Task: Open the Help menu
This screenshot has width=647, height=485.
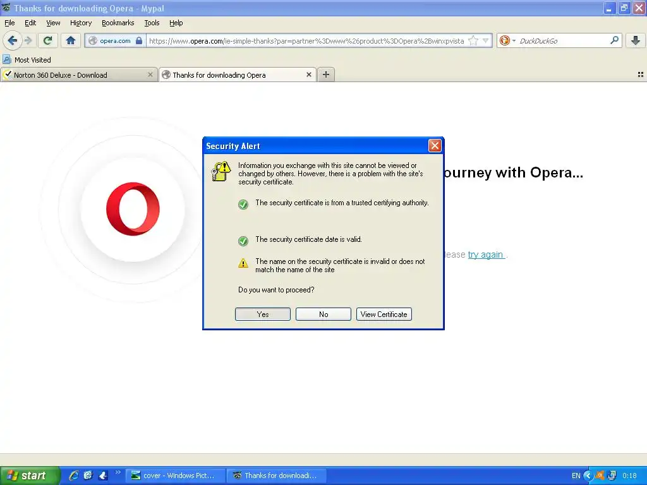Action: pyautogui.click(x=176, y=23)
